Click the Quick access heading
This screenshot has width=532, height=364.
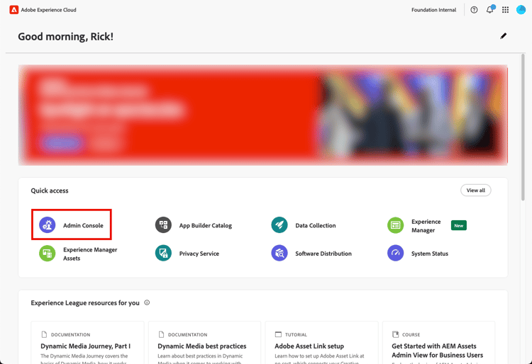point(50,190)
